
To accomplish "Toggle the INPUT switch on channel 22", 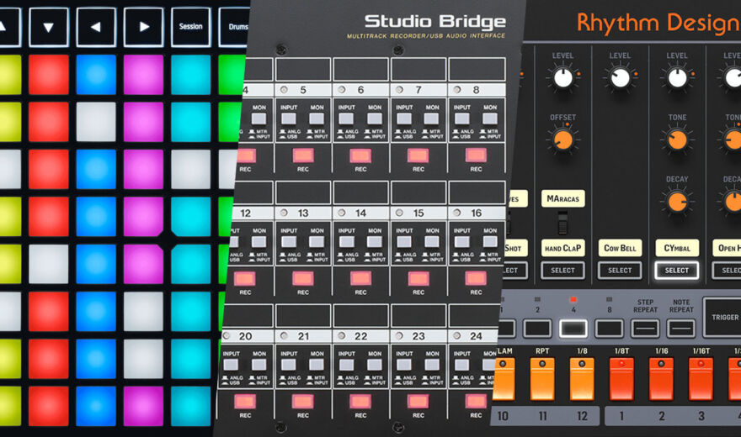I will coord(346,365).
